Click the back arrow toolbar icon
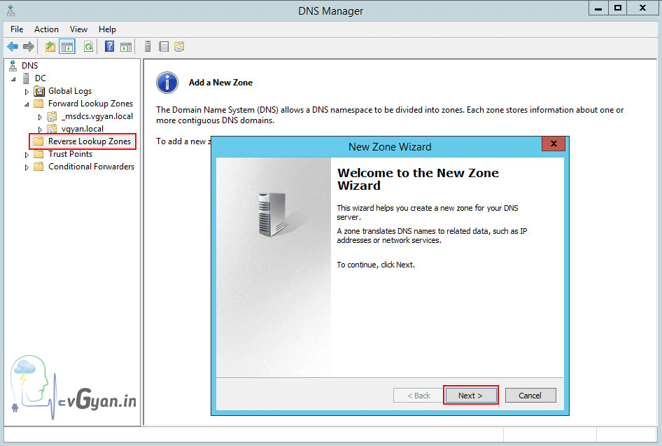Image resolution: width=662 pixels, height=446 pixels. [13, 47]
